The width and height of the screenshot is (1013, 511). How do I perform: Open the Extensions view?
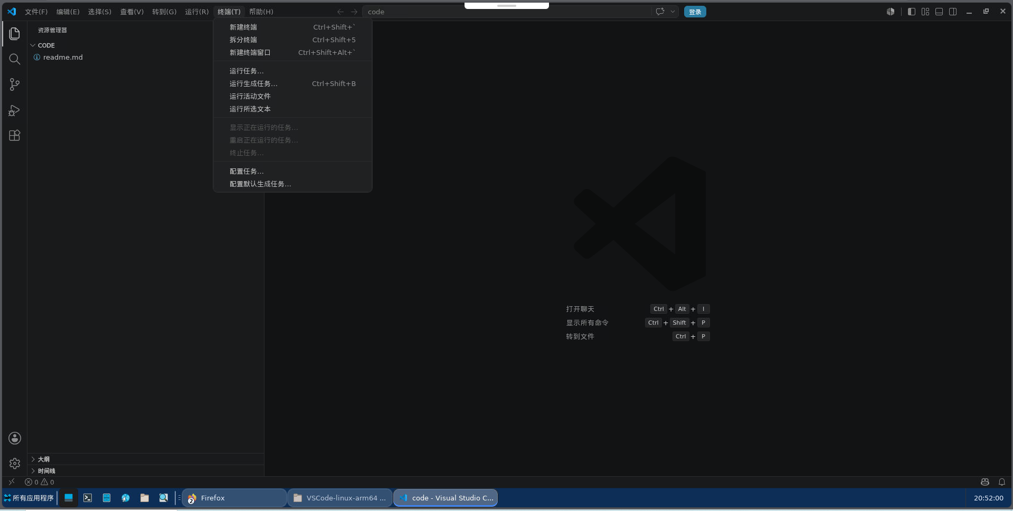[x=15, y=136]
